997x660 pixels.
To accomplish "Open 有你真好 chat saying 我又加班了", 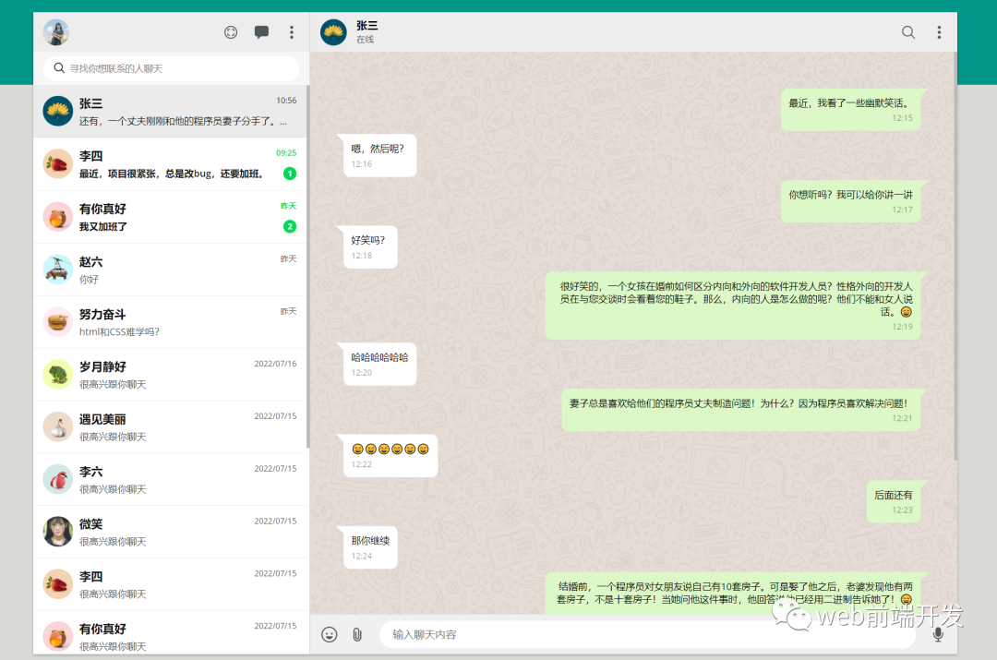I will (171, 217).
